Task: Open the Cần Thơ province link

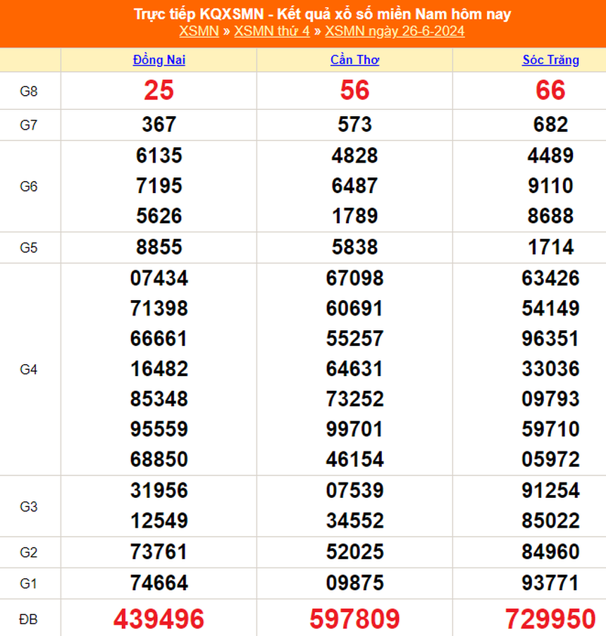Action: (x=354, y=60)
